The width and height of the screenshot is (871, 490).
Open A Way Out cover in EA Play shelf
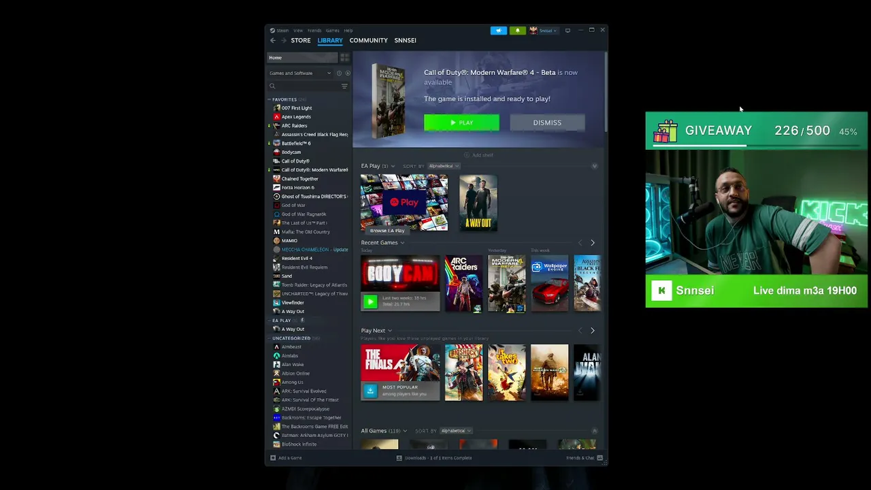point(478,203)
